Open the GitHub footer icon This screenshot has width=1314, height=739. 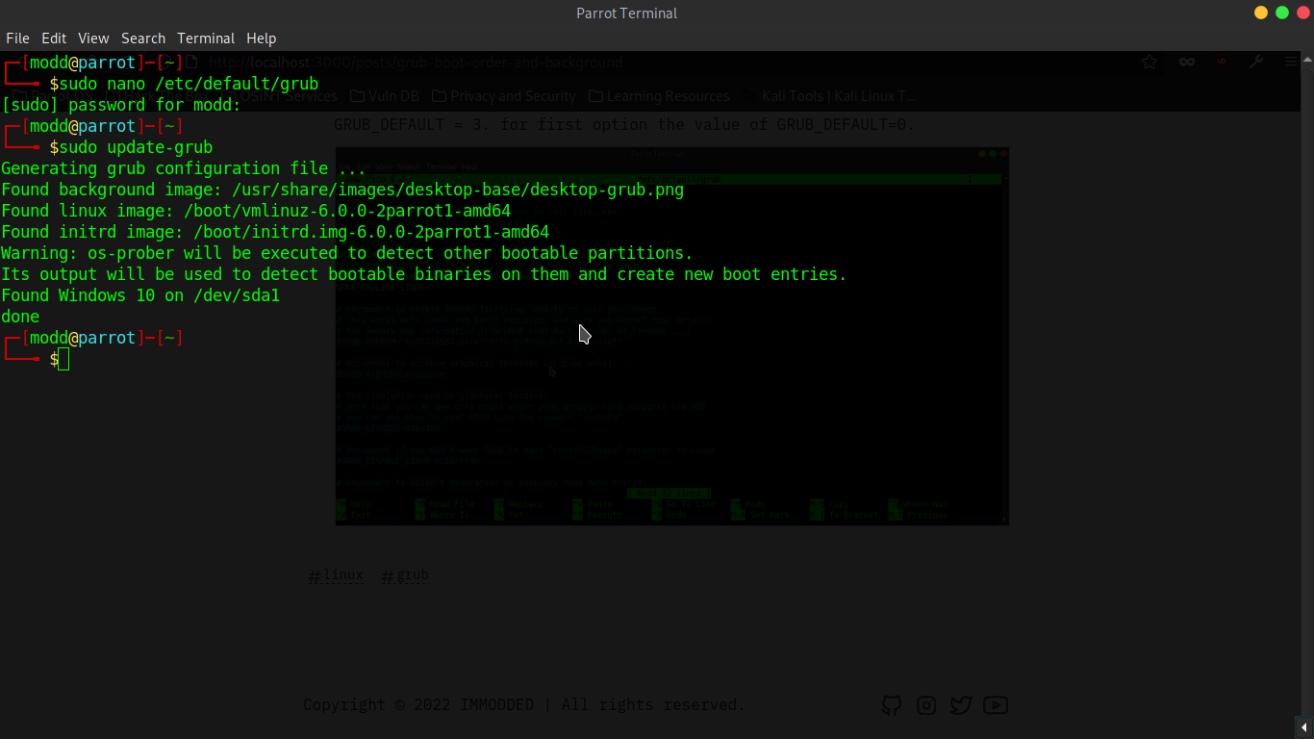[892, 705]
